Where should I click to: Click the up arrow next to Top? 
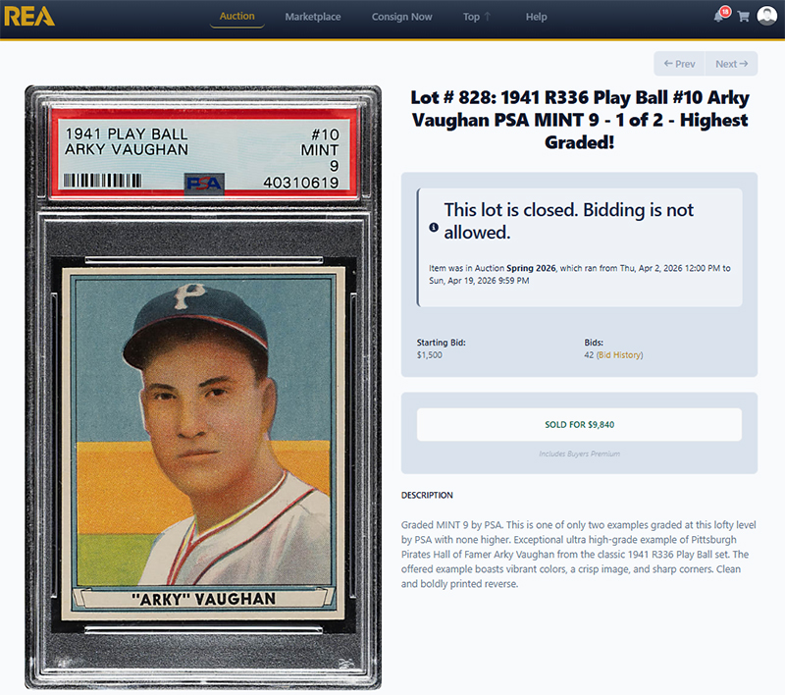pos(487,17)
